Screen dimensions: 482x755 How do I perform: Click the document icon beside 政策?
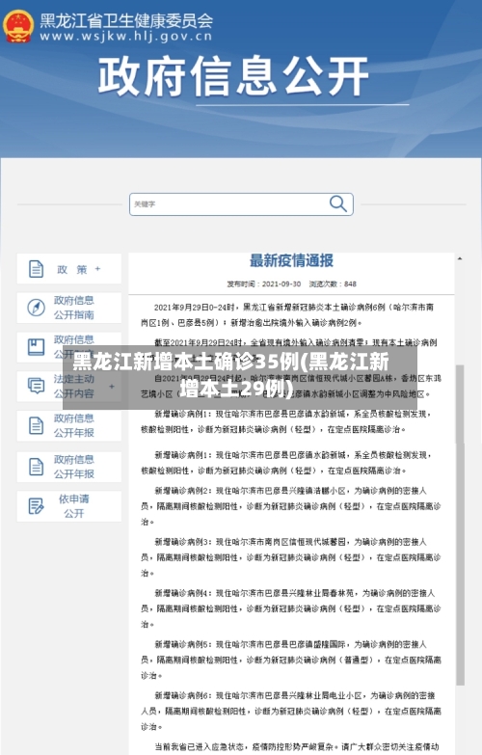(x=36, y=269)
